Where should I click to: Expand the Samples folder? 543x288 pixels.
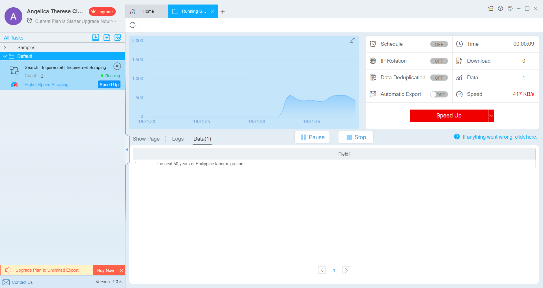(5, 47)
